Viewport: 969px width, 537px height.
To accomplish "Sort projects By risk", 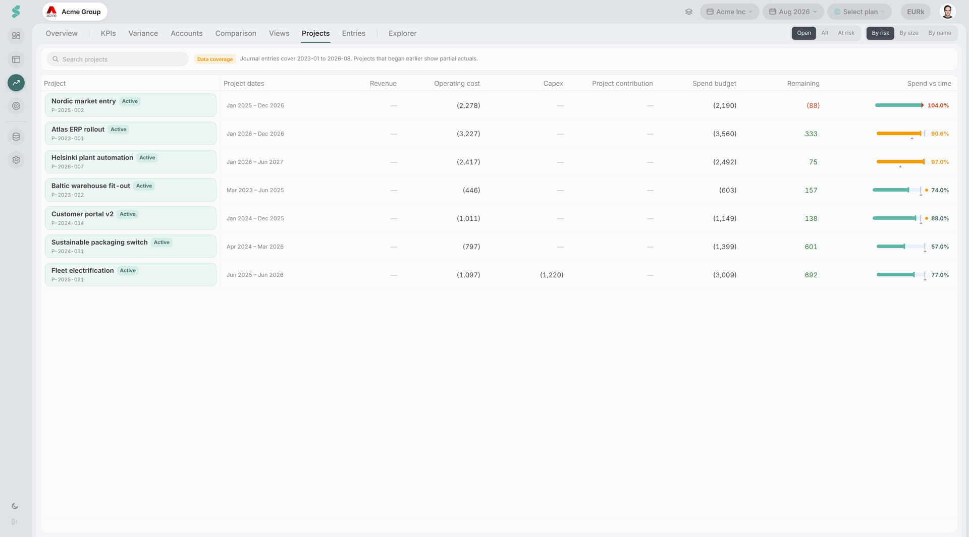I will 880,33.
